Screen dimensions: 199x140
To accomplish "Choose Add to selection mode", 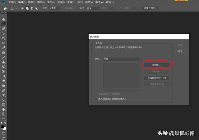I will point(27,8).
